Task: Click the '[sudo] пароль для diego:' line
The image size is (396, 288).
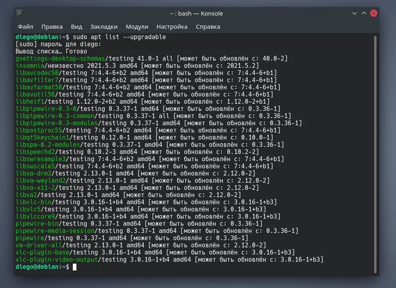Action: pos(59,44)
